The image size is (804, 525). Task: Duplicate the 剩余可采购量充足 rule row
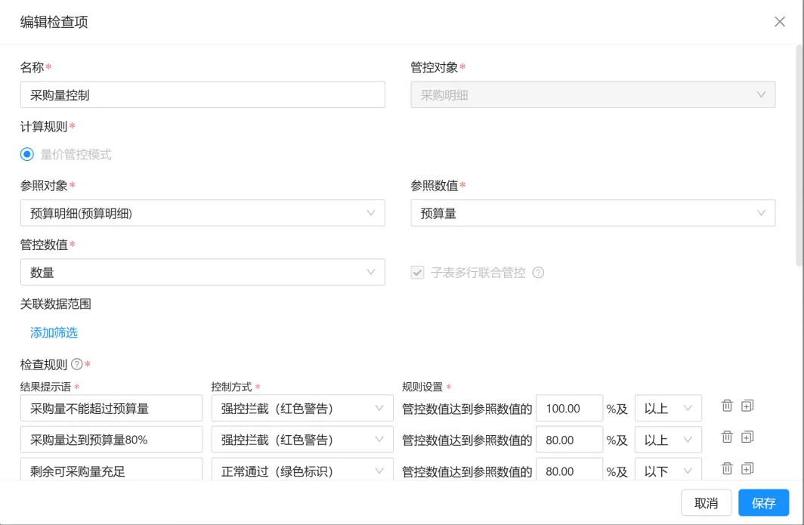pos(747,468)
